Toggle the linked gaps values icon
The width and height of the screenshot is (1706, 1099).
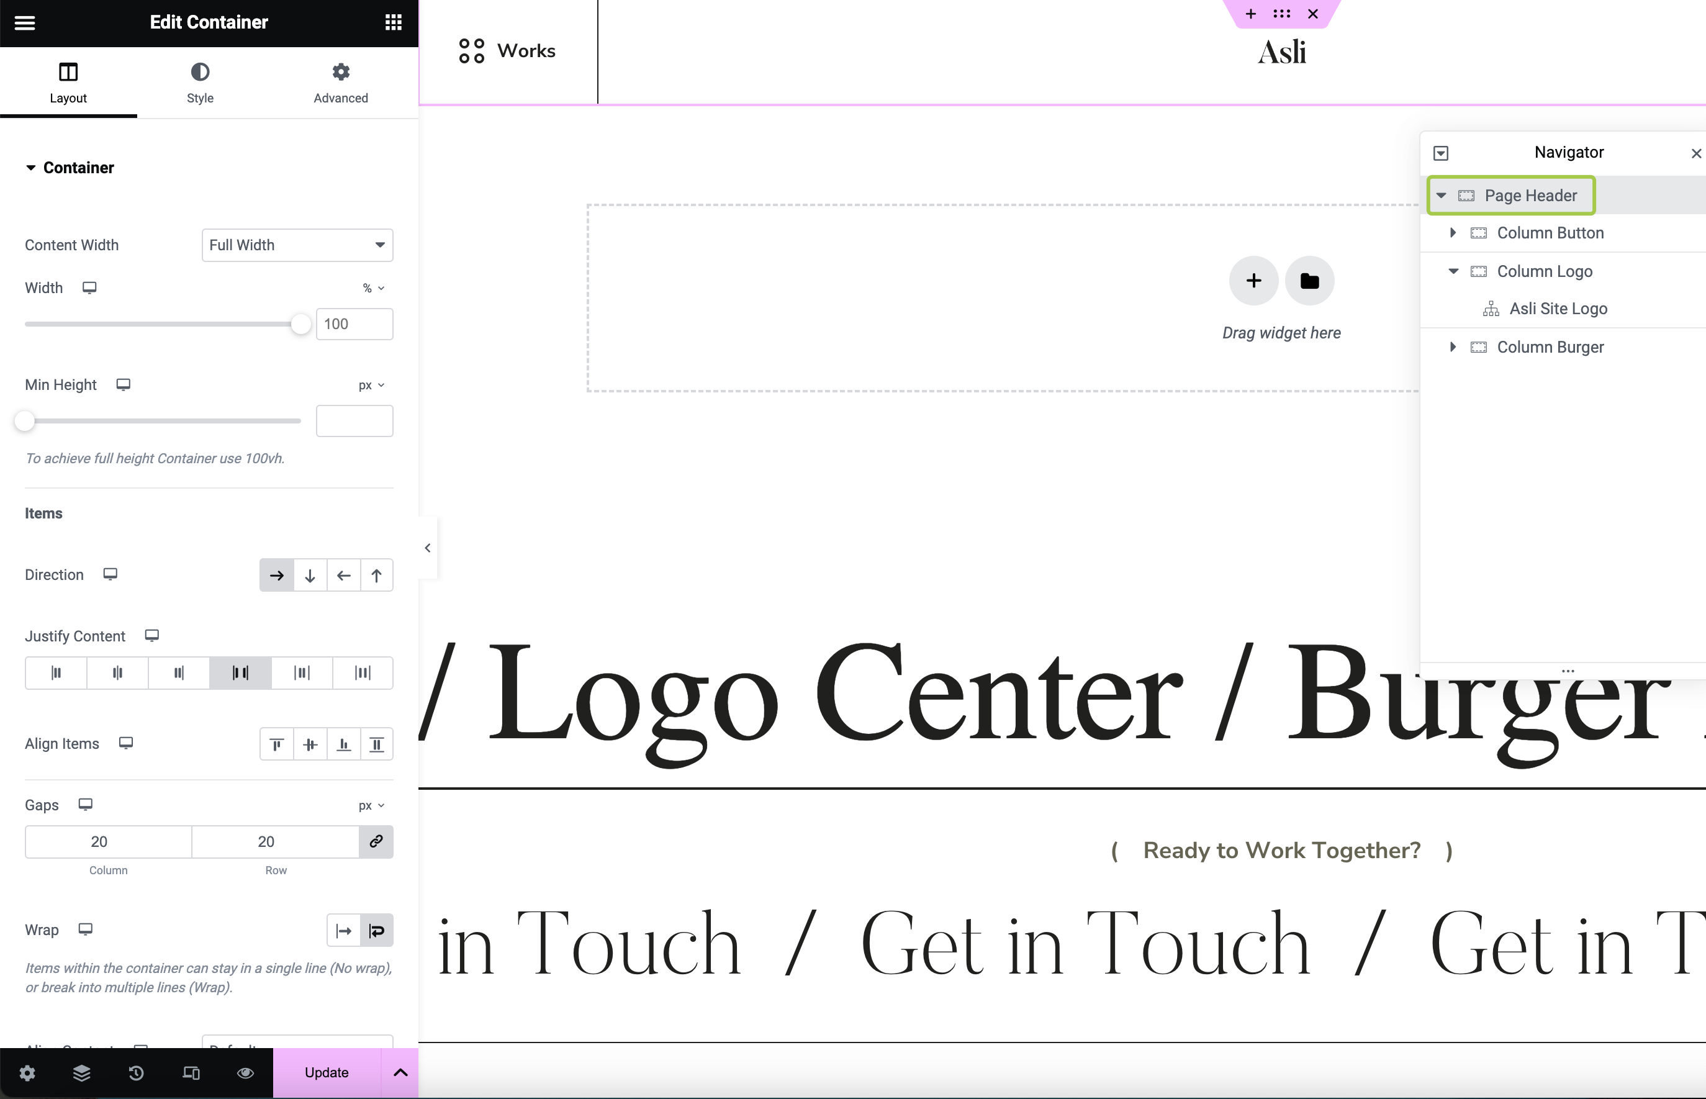(376, 841)
